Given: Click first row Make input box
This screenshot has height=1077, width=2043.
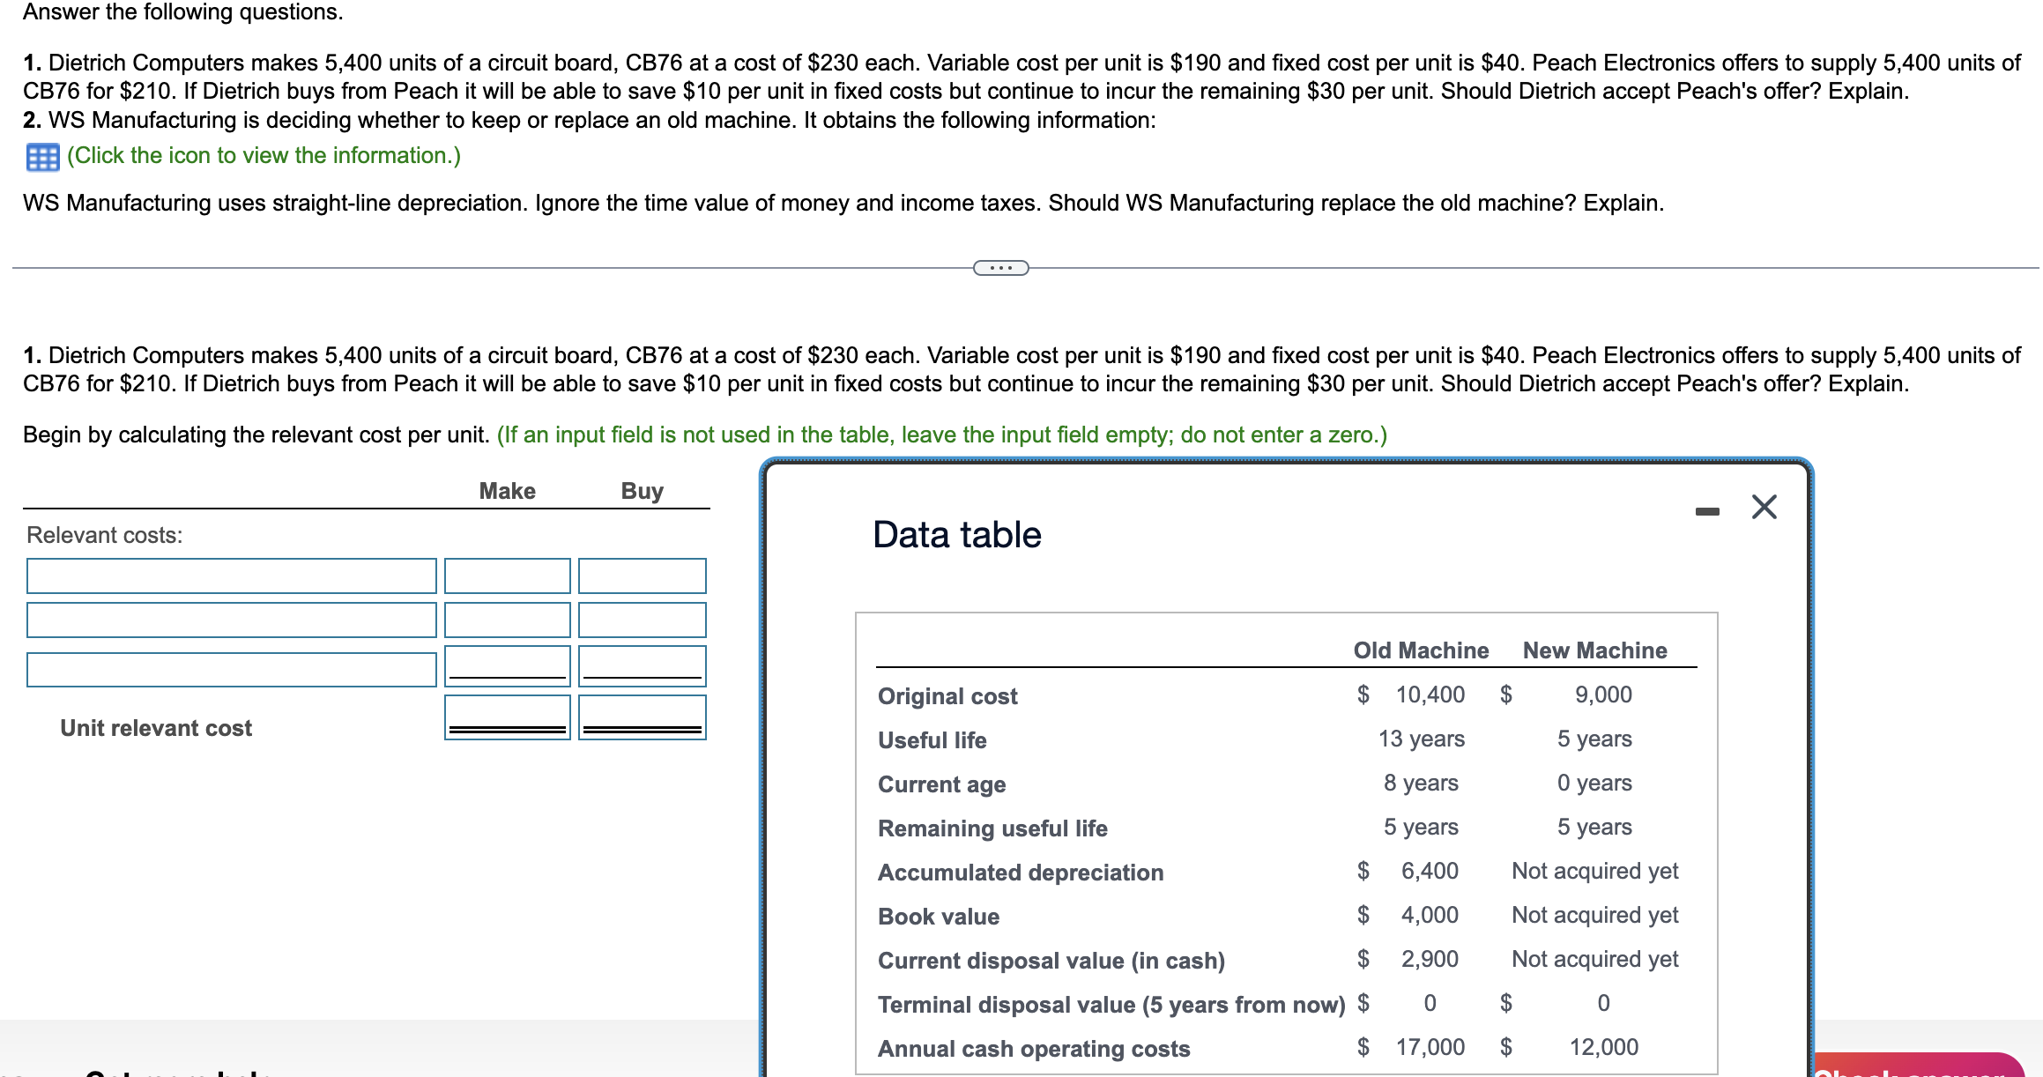Looking at the screenshot, I should click(507, 576).
